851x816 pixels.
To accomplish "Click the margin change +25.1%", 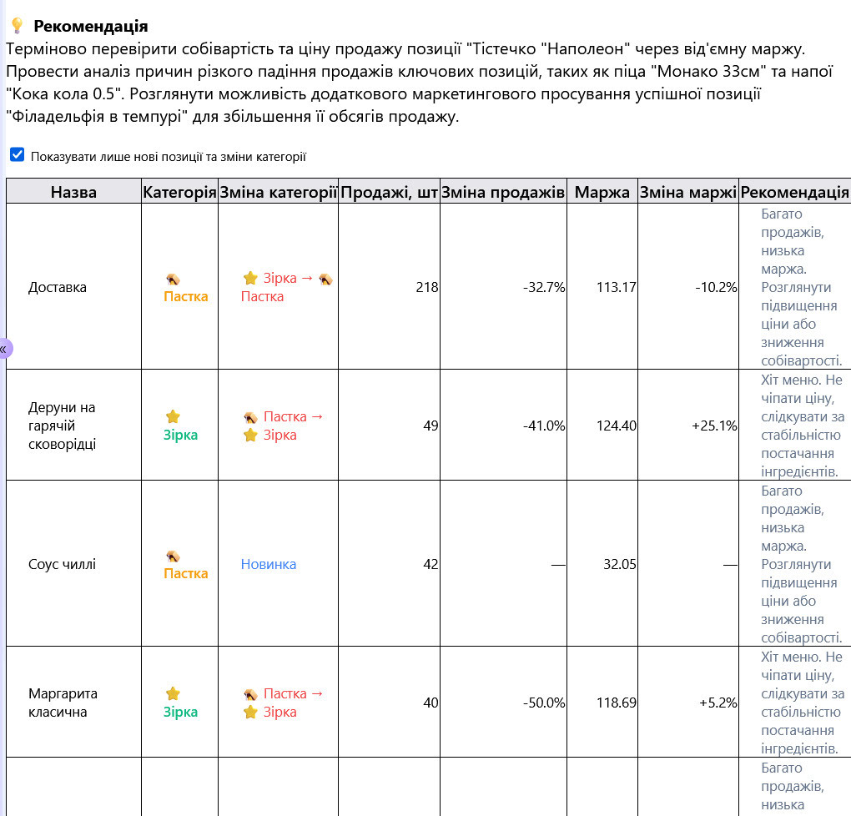I will 714,426.
